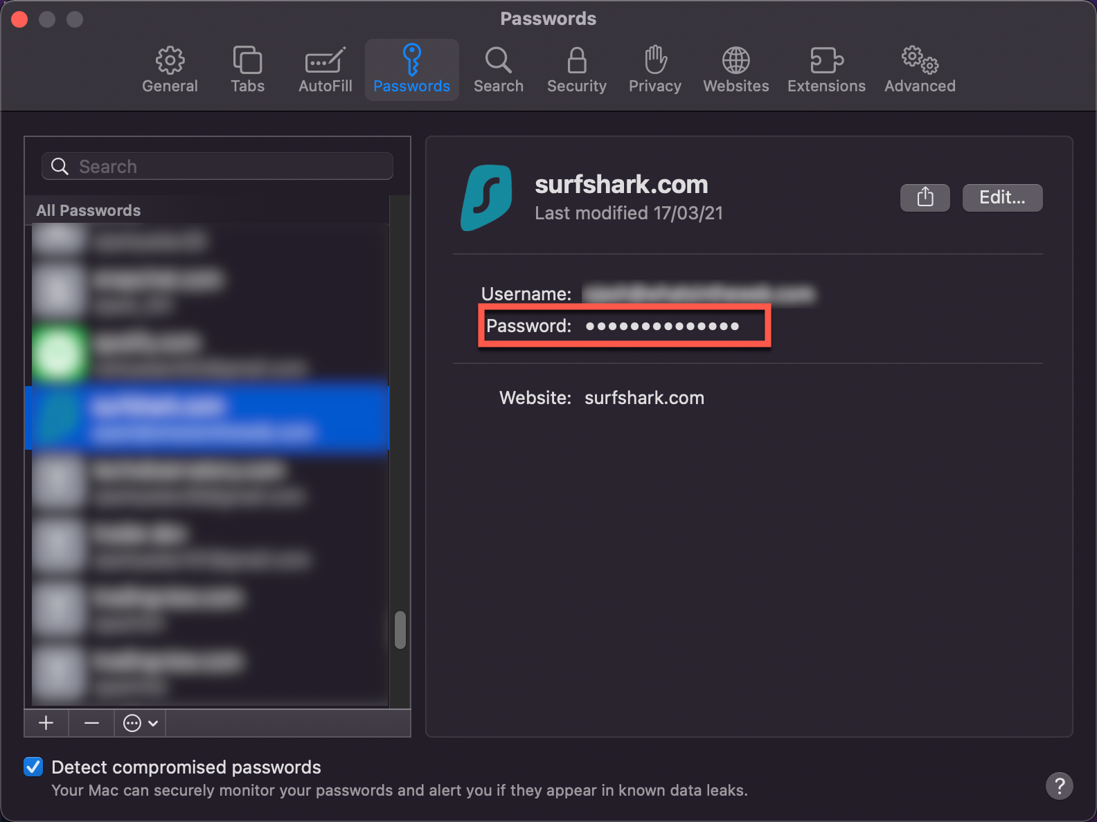Click the password list scrollbar thumb
This screenshot has width=1097, height=822.
(x=400, y=630)
